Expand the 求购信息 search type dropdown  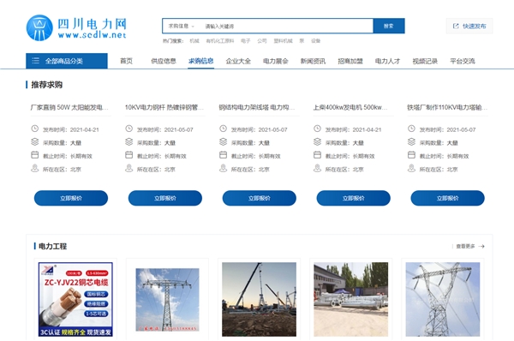[x=182, y=26]
